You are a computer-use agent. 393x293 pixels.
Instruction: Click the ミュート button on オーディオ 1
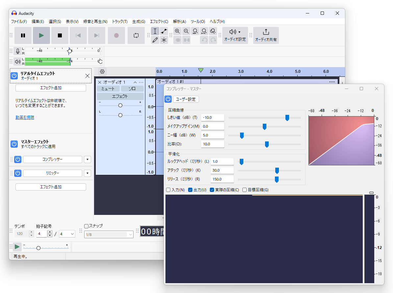(x=108, y=89)
